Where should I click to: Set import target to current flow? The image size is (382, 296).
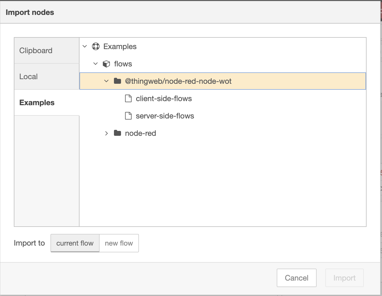pos(75,243)
